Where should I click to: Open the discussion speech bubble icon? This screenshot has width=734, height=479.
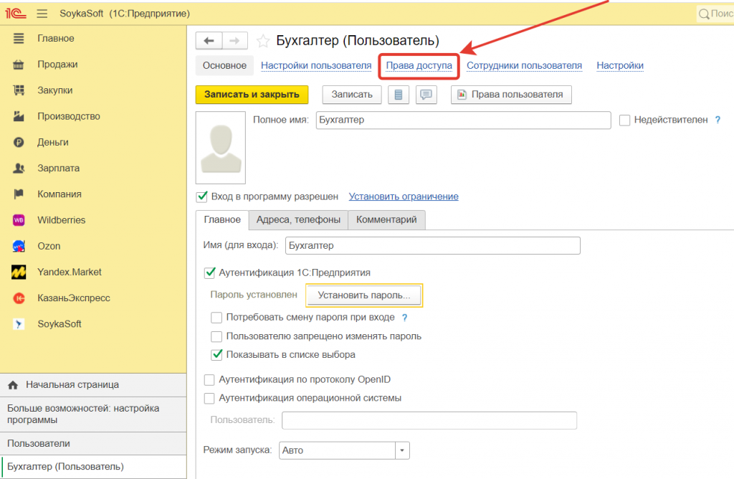(426, 95)
